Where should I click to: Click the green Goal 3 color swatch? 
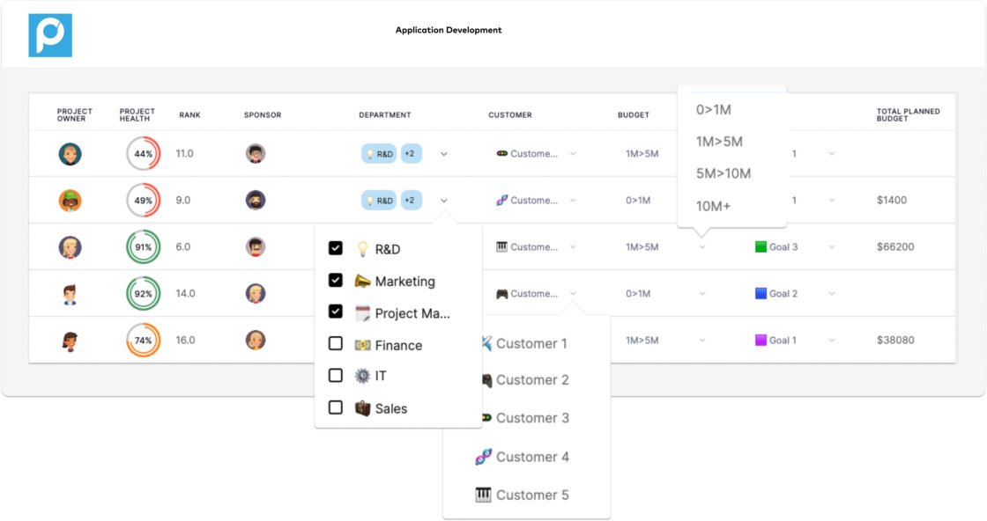point(761,247)
